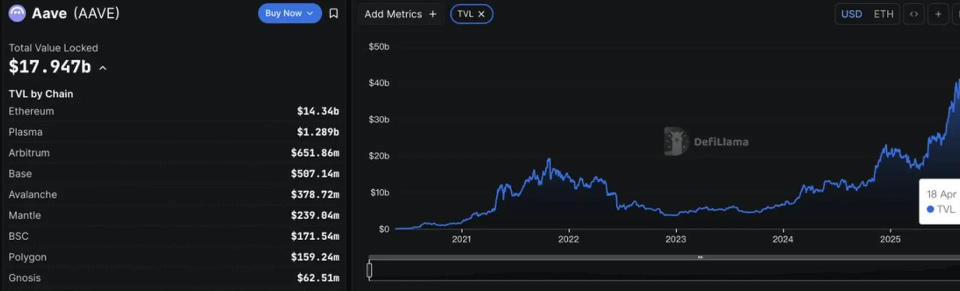
Task: Click the middle grip of the range slider
Action: tap(700, 257)
